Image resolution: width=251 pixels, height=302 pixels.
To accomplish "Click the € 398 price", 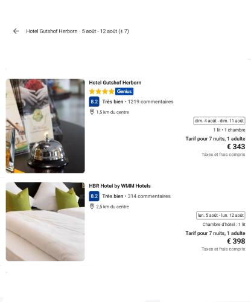I will click(236, 241).
